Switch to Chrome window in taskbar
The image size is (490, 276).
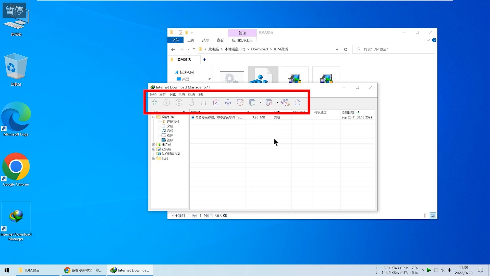pyautogui.click(x=83, y=270)
